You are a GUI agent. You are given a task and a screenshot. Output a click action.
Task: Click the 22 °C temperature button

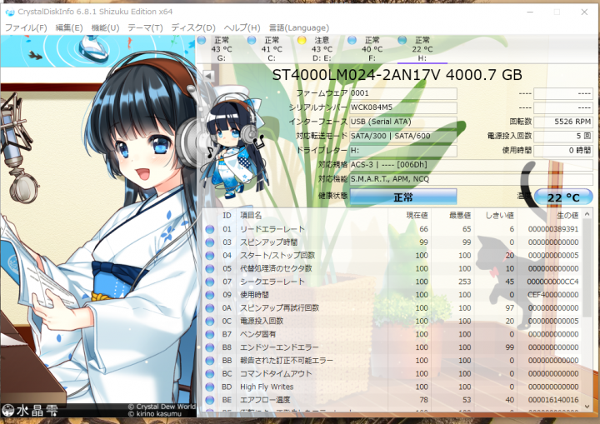click(563, 197)
